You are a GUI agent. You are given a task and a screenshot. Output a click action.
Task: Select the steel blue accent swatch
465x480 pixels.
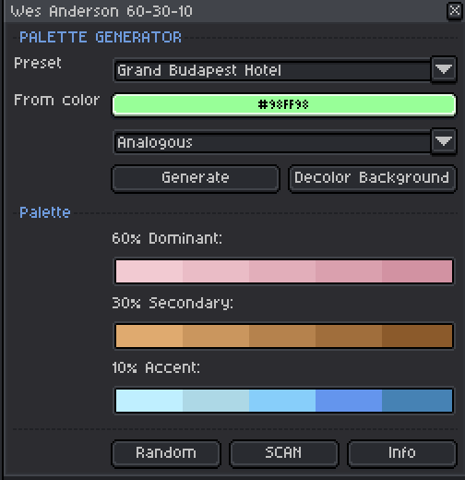coord(417,401)
